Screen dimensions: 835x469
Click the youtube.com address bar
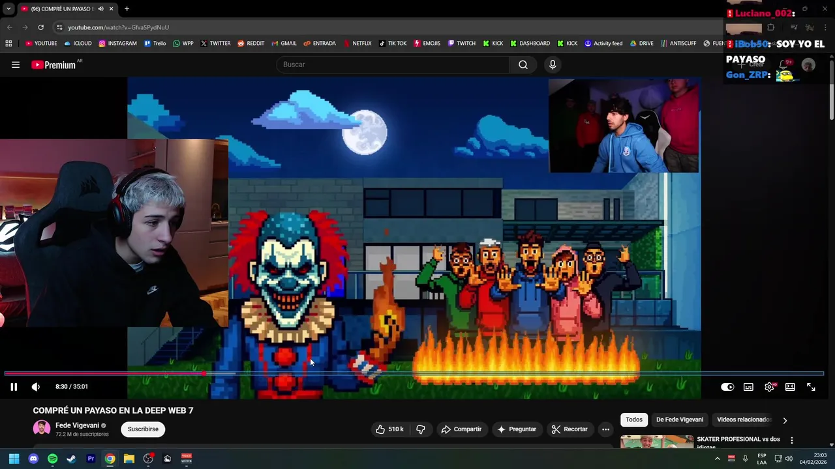tap(118, 27)
